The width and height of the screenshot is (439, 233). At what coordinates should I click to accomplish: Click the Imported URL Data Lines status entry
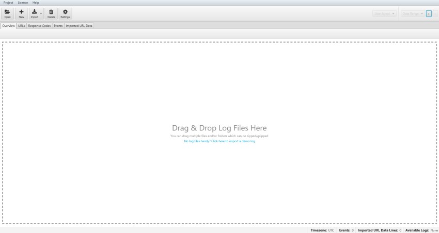pyautogui.click(x=380, y=230)
